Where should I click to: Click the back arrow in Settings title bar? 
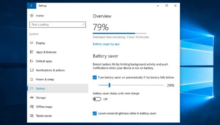(32, 6)
